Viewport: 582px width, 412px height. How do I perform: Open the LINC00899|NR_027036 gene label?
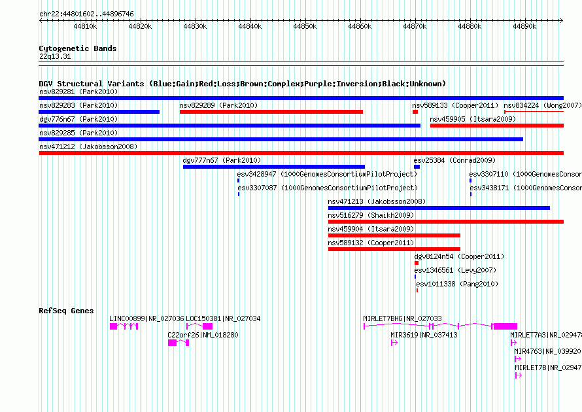click(146, 318)
